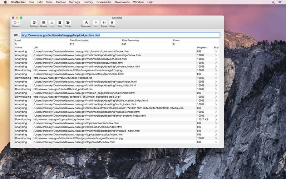This screenshot has height=179, width=286.
Task: Start download with the Download icon
Action: coord(86,23)
